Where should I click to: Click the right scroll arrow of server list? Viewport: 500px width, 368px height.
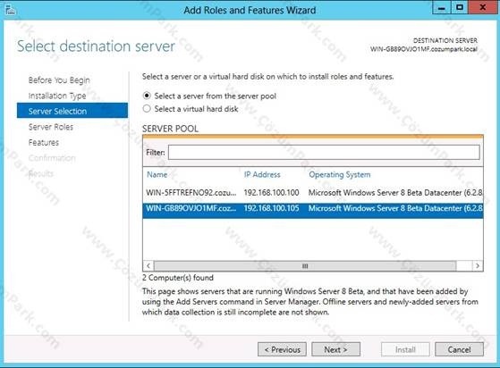[478, 266]
